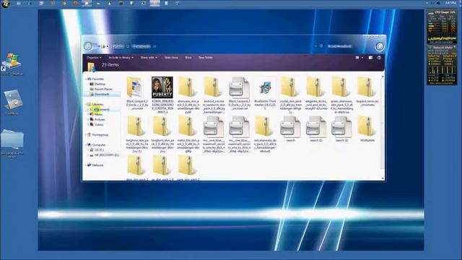Image resolution: width=462 pixels, height=260 pixels.
Task: Select the HP_RECOVERY (D:) drive
Action: 106,155
